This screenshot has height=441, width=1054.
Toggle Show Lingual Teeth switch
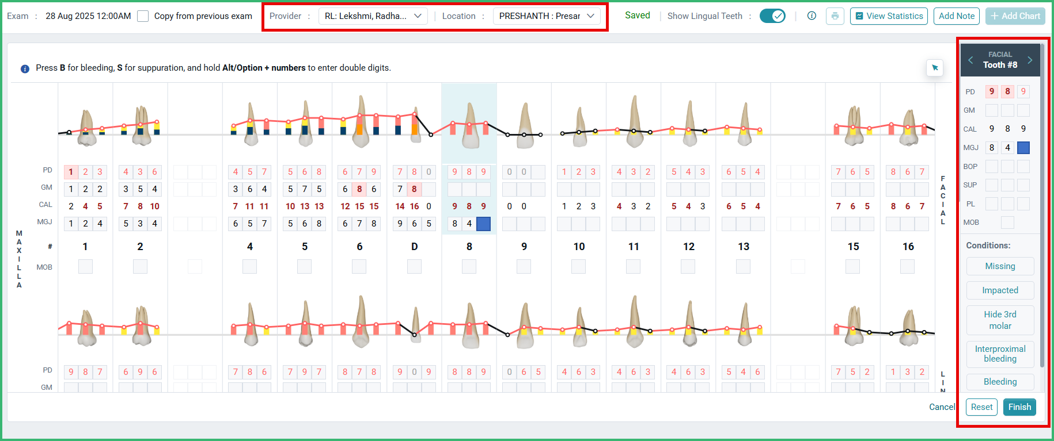(x=772, y=16)
